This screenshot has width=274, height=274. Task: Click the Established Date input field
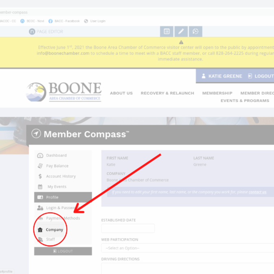(x=128, y=228)
